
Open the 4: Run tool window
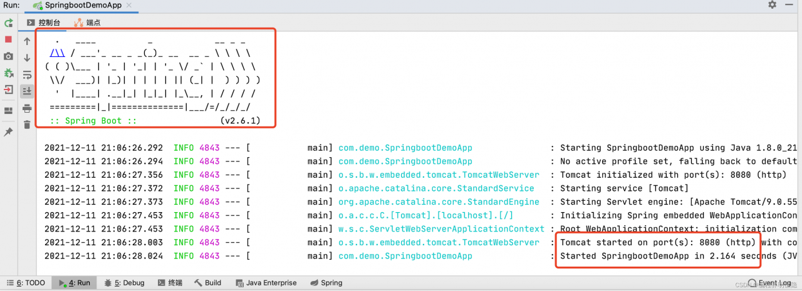tap(74, 283)
